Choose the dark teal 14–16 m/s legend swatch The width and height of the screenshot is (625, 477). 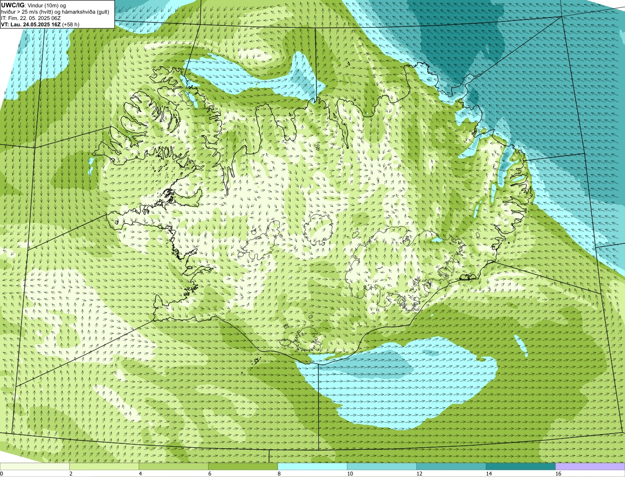(521, 466)
